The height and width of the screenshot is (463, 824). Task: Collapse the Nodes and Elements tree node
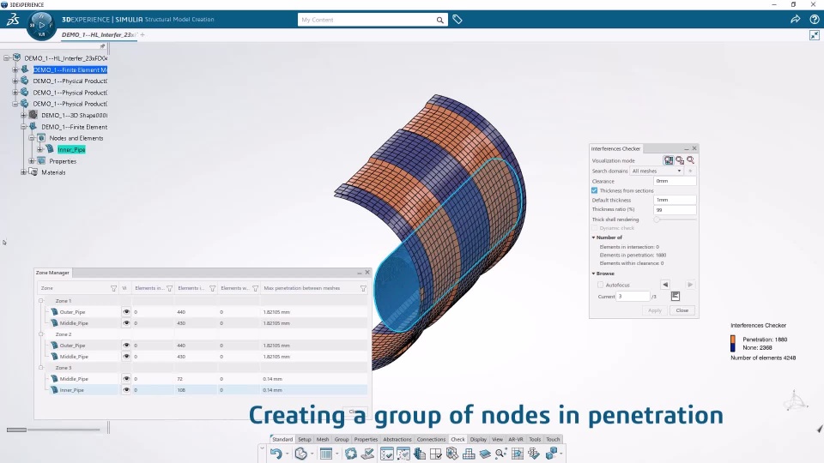point(32,138)
